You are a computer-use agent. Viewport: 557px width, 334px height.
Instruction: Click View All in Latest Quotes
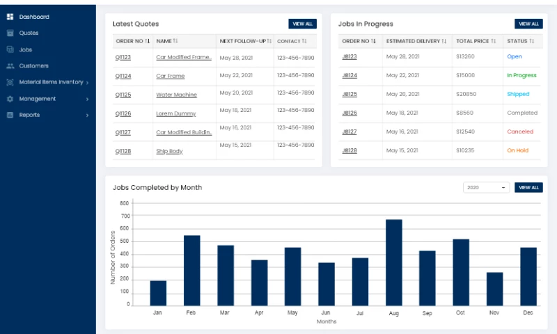click(x=302, y=24)
